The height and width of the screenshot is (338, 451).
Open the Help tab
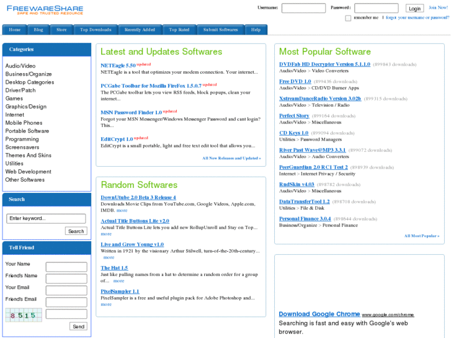click(x=256, y=30)
